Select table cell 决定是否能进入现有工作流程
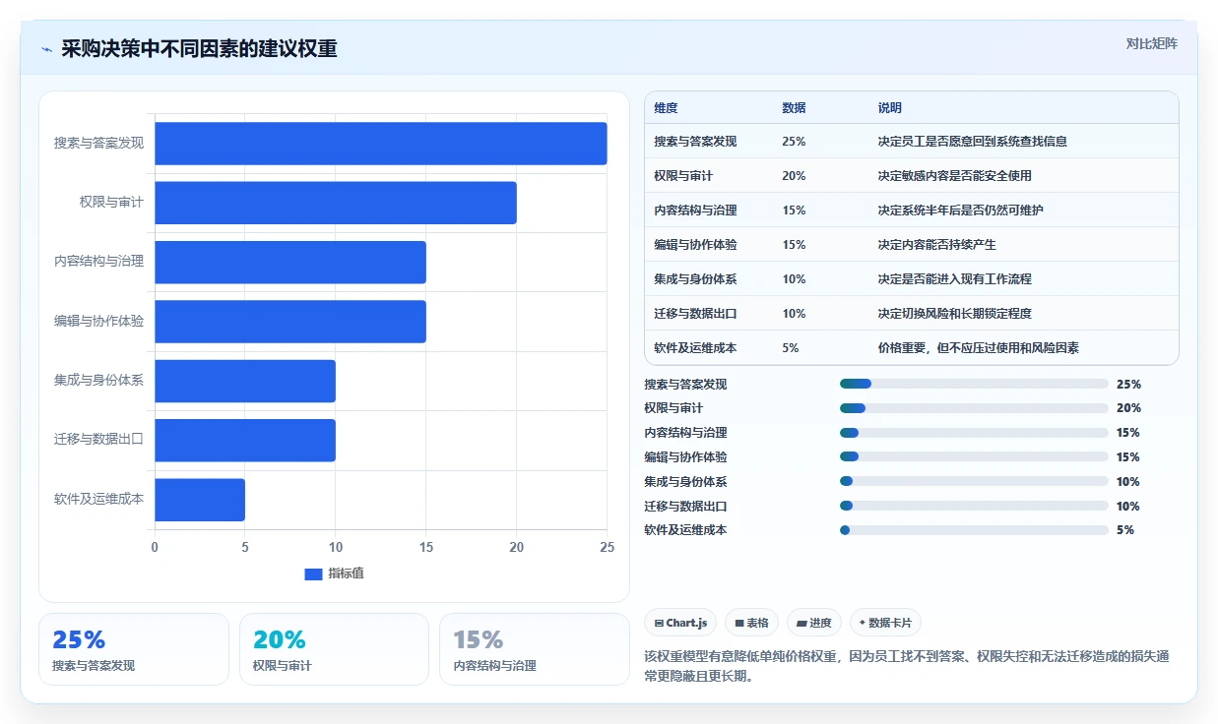 click(x=955, y=279)
